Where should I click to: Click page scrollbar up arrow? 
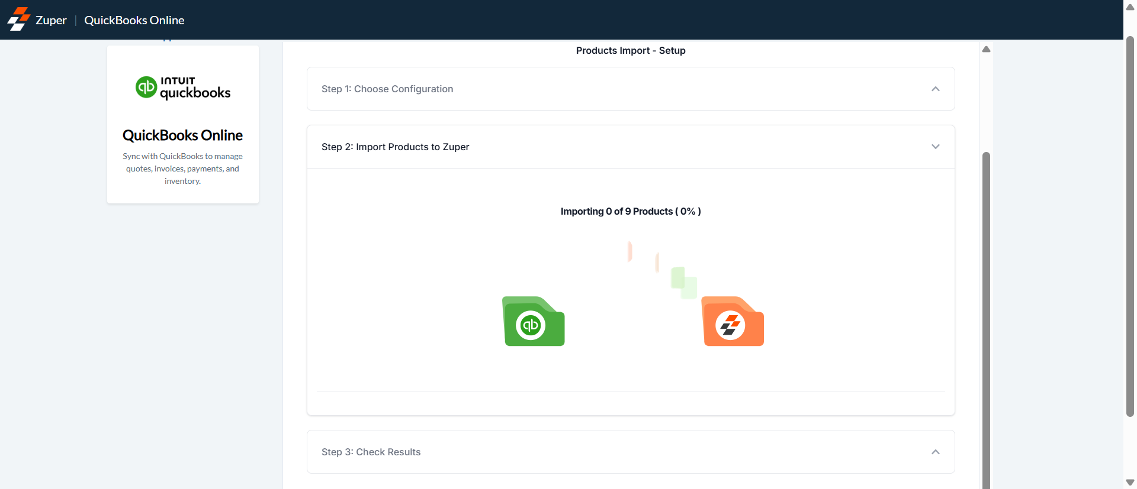pos(1130,7)
